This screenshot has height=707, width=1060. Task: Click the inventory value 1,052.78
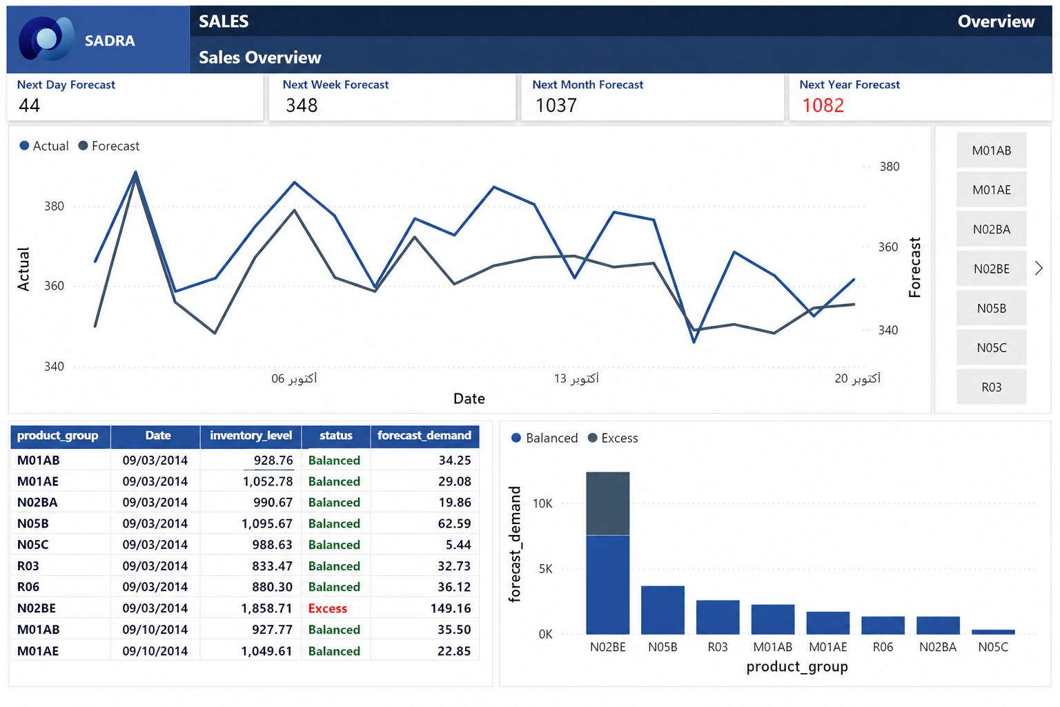tap(268, 481)
